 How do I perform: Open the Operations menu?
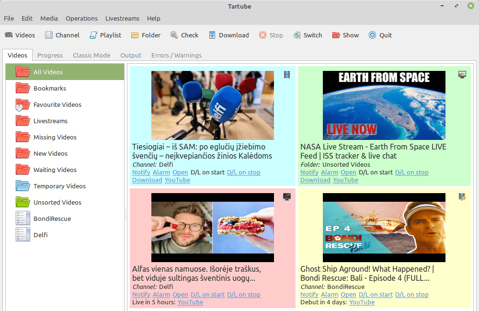click(81, 18)
